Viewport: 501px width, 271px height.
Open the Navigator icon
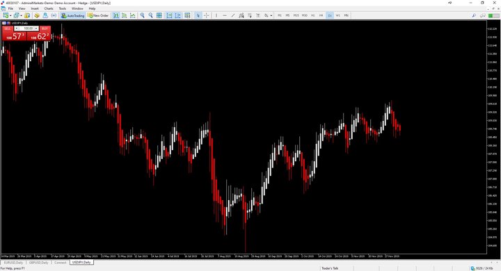(45, 15)
